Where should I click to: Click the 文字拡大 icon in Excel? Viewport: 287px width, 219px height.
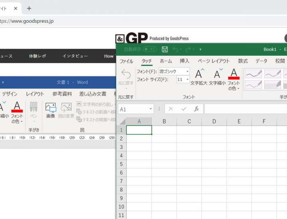click(199, 74)
